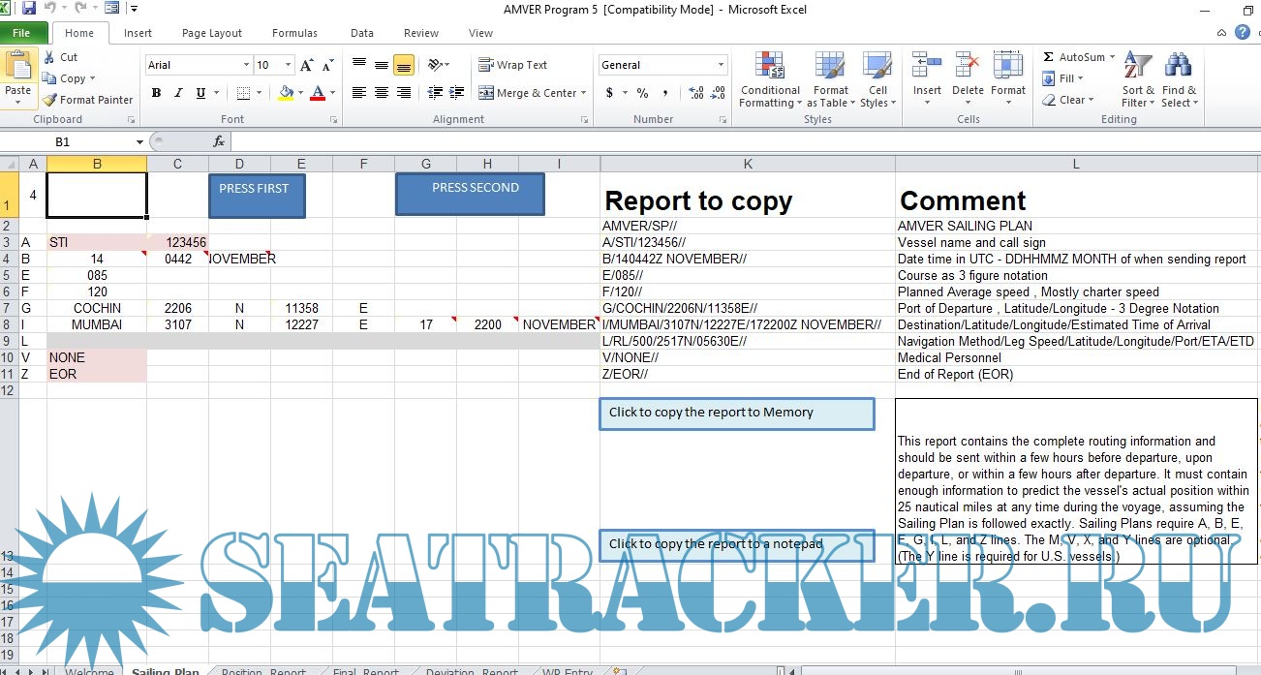Click the Find & Select binoculars icon
The image size is (1261, 675).
(1179, 79)
